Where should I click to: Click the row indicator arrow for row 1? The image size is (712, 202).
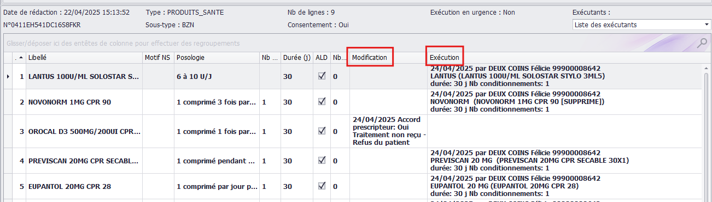[x=8, y=77]
